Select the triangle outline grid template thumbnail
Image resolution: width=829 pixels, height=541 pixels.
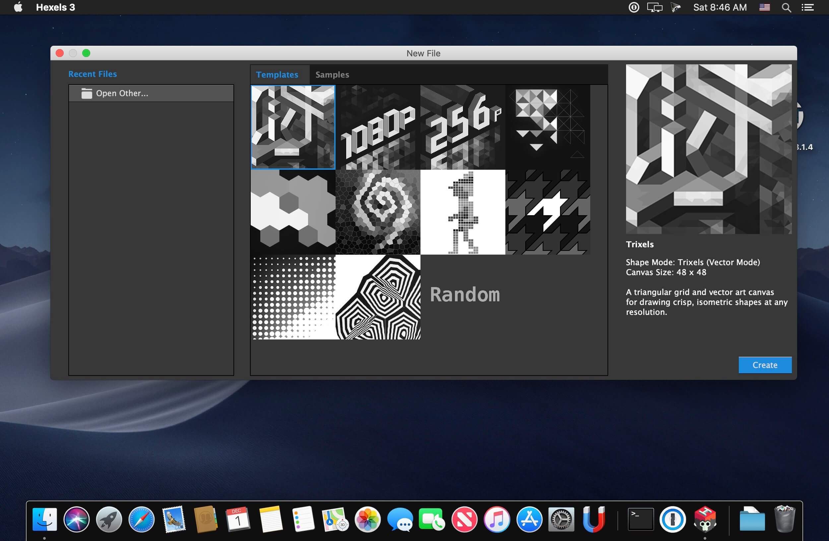pos(547,127)
